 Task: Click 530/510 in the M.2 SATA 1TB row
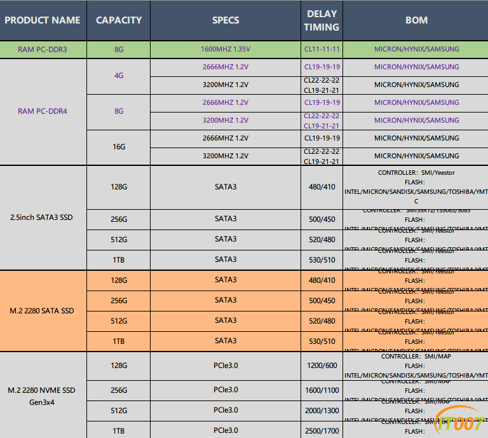(x=322, y=341)
